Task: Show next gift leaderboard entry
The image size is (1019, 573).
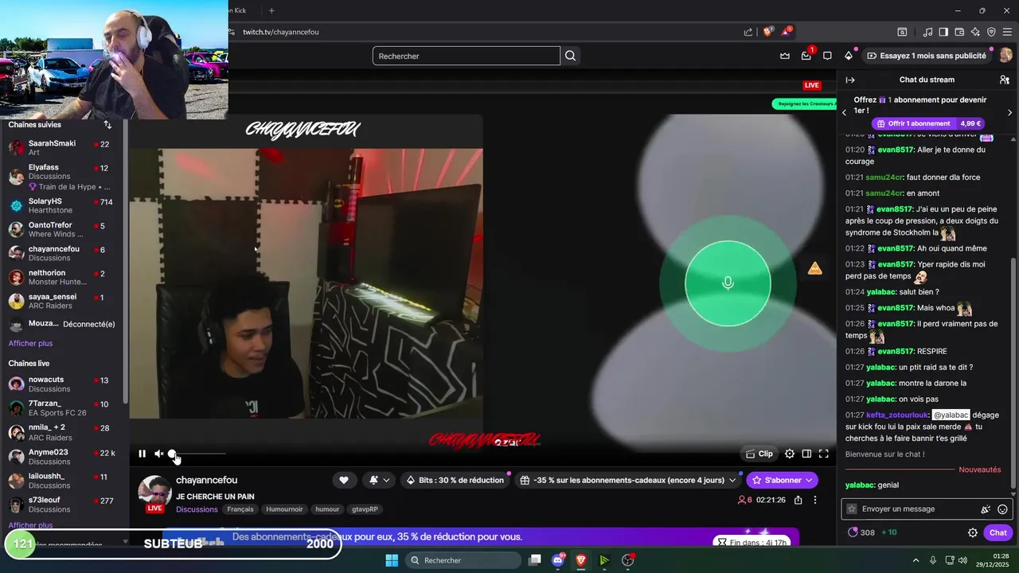Action: 1009,112
